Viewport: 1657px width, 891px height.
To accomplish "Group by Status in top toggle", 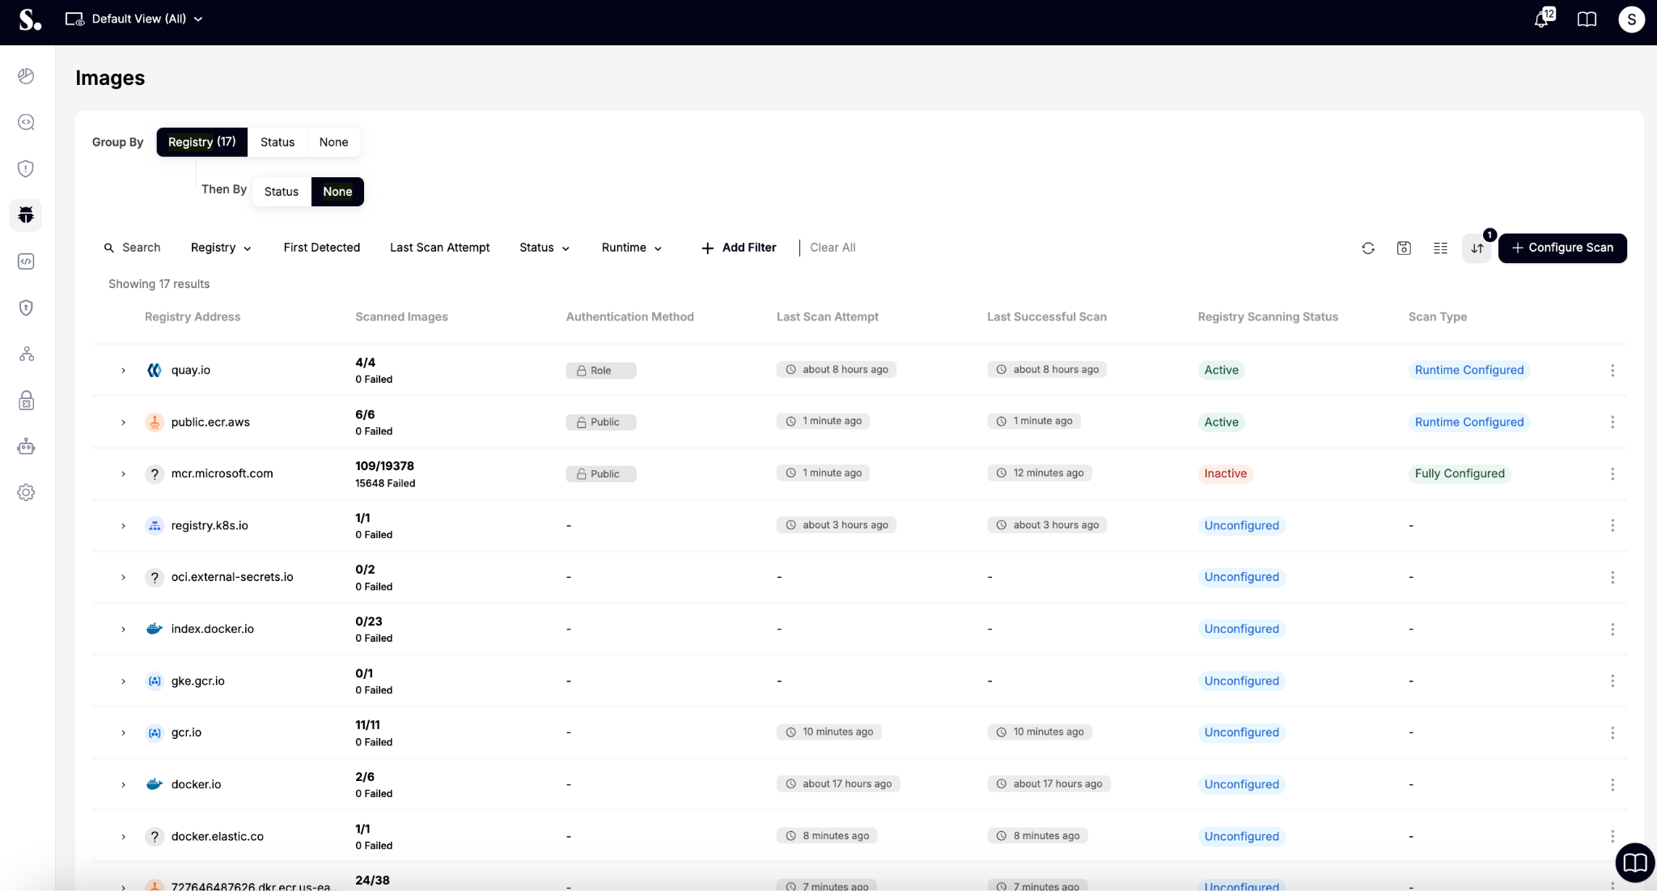I will (x=277, y=142).
